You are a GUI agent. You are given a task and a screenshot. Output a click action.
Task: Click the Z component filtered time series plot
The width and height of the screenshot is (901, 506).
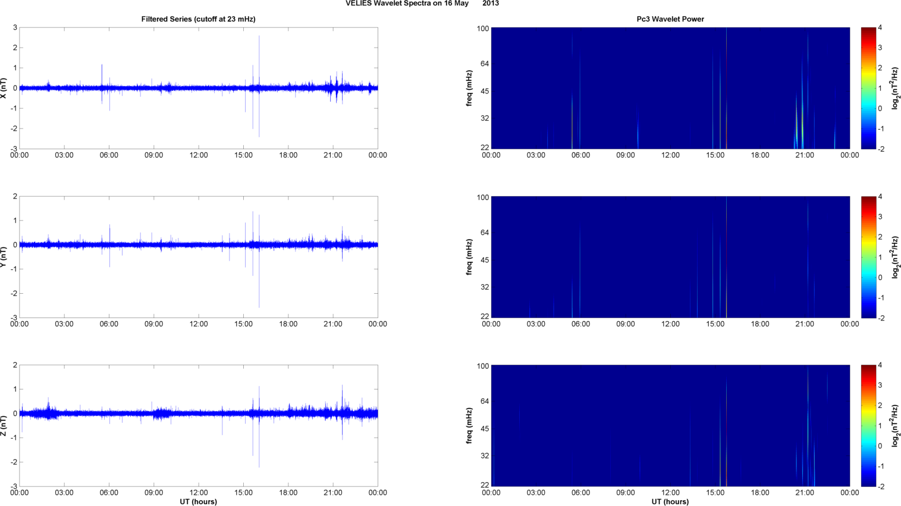199,426
